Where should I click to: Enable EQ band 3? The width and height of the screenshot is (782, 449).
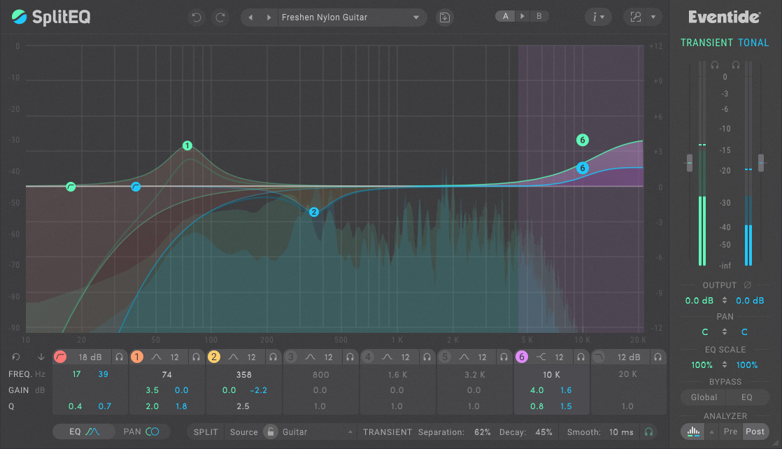(x=291, y=357)
